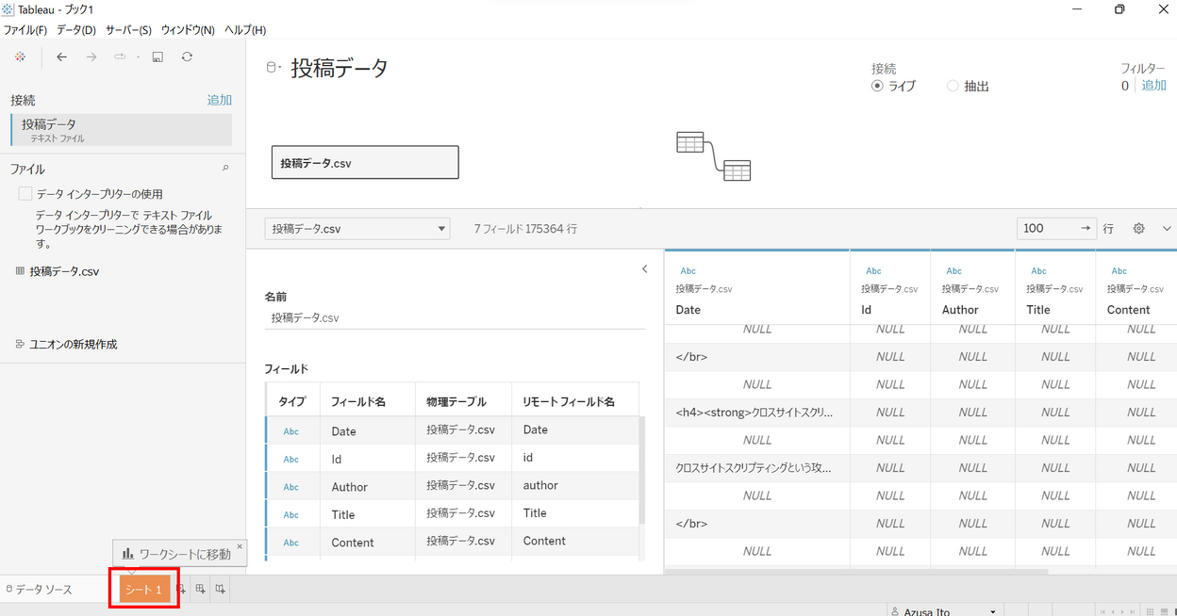
Task: Enable データ インタープリターの使用 checkbox
Action: coord(25,194)
